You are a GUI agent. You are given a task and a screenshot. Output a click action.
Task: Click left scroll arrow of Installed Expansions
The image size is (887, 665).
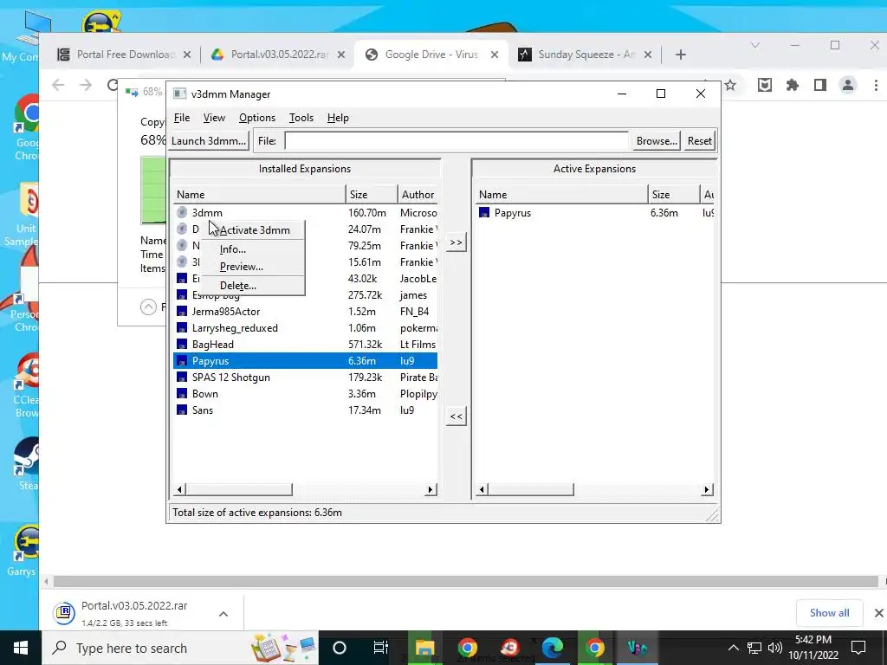[x=180, y=490]
